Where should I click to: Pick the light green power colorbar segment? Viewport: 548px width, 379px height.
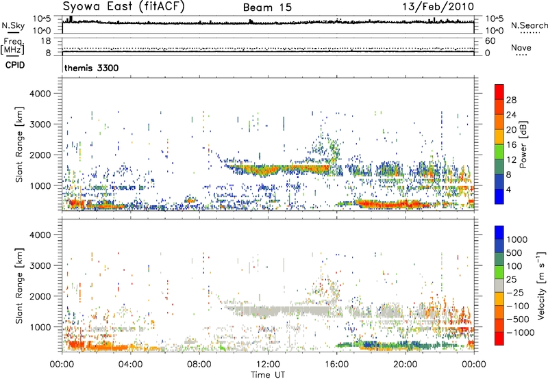[499, 152]
